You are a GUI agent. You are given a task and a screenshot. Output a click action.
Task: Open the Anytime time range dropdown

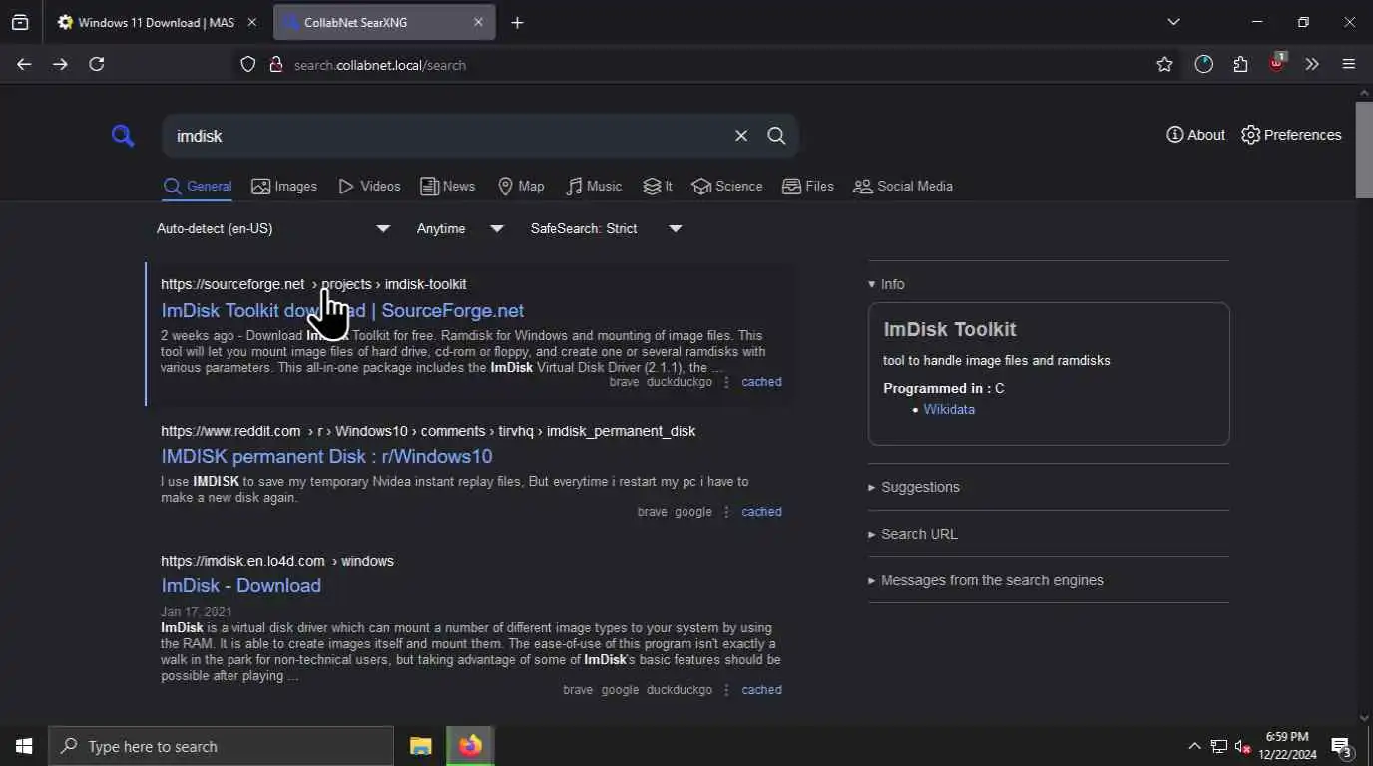460,229
